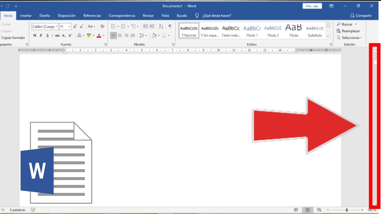The image size is (381, 214).
Task: Open the bullets dropdown arrow
Action: click(x=118, y=26)
